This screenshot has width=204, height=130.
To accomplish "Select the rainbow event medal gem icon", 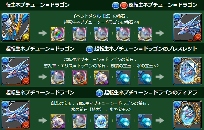I will 57,34.
